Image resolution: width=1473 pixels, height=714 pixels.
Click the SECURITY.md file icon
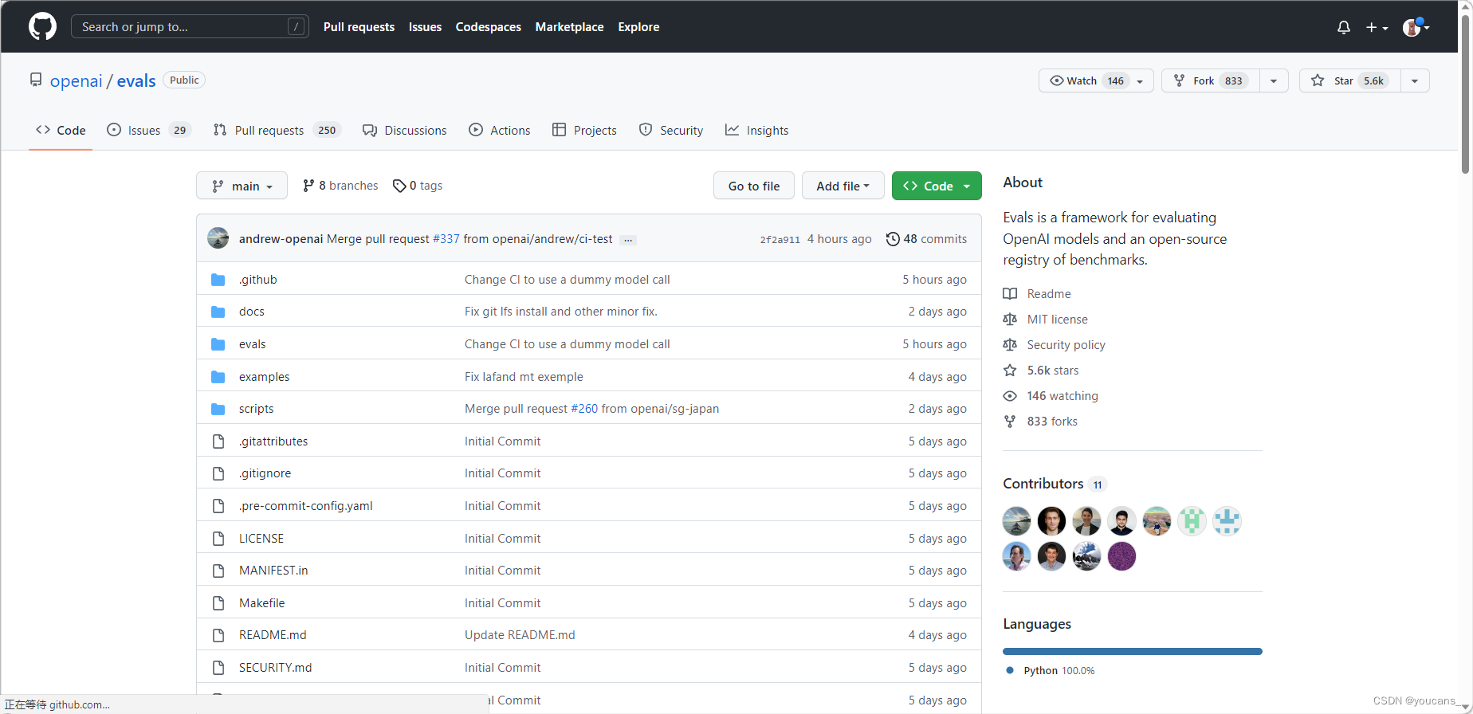coord(218,668)
